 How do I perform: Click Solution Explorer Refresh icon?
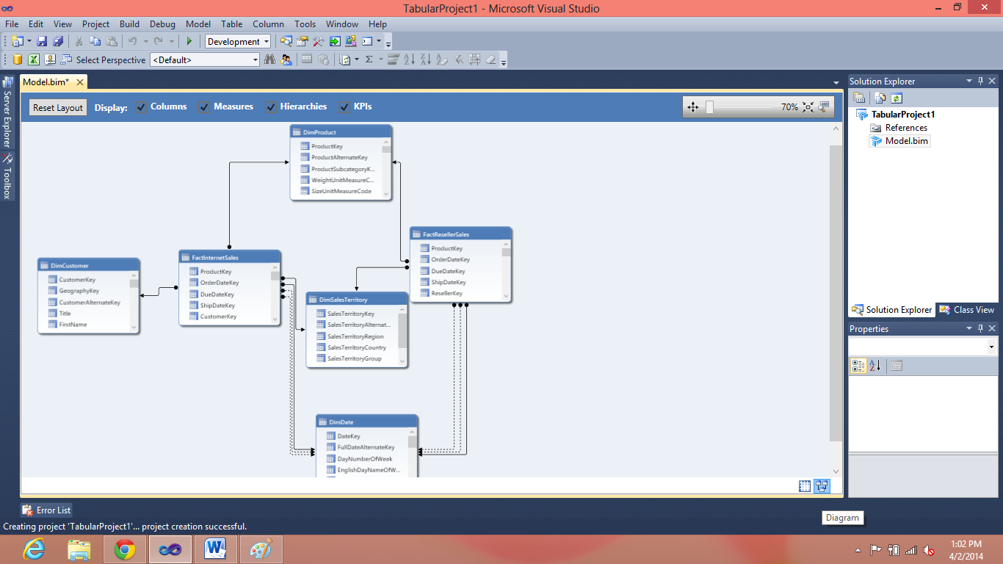[x=896, y=98]
